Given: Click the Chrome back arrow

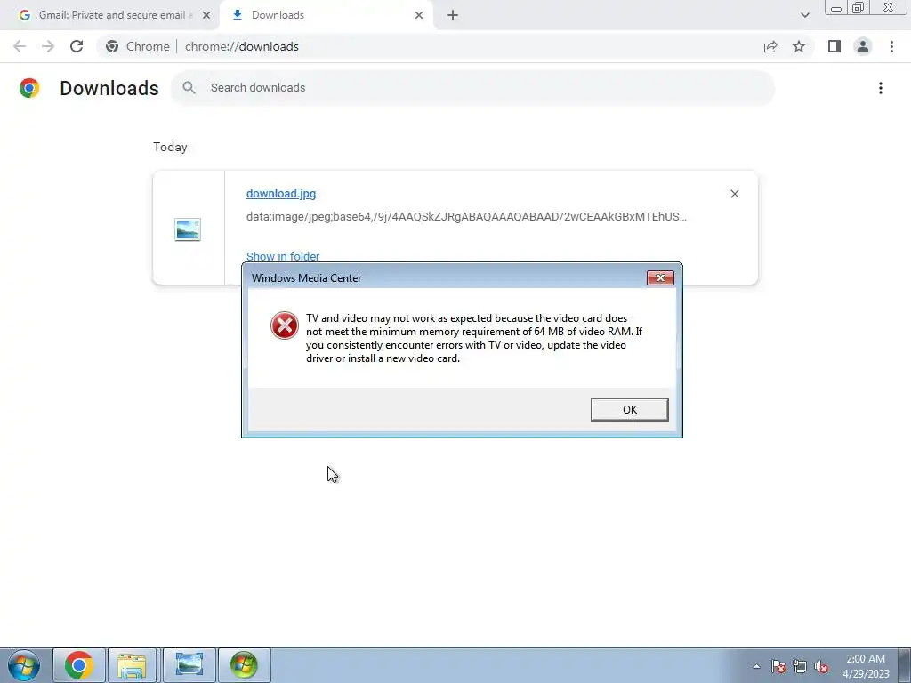Looking at the screenshot, I should click(x=20, y=46).
